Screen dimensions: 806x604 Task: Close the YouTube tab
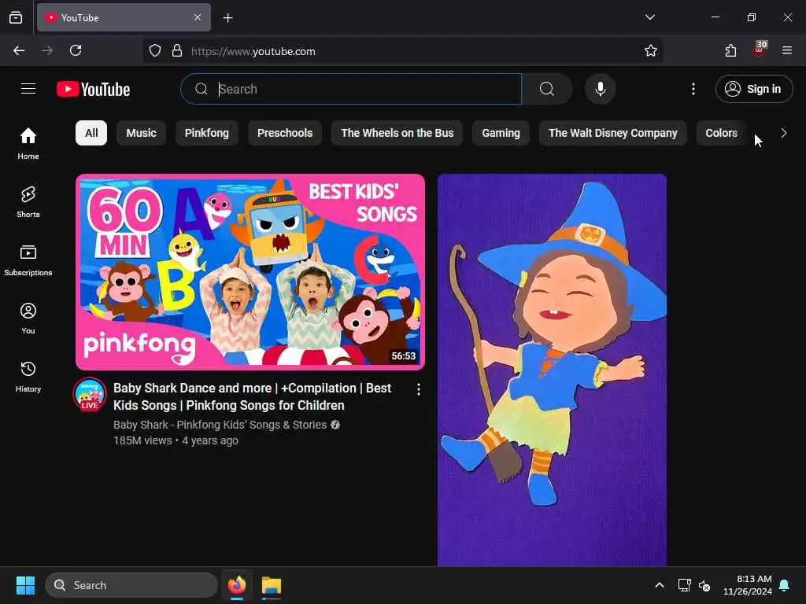pos(198,17)
